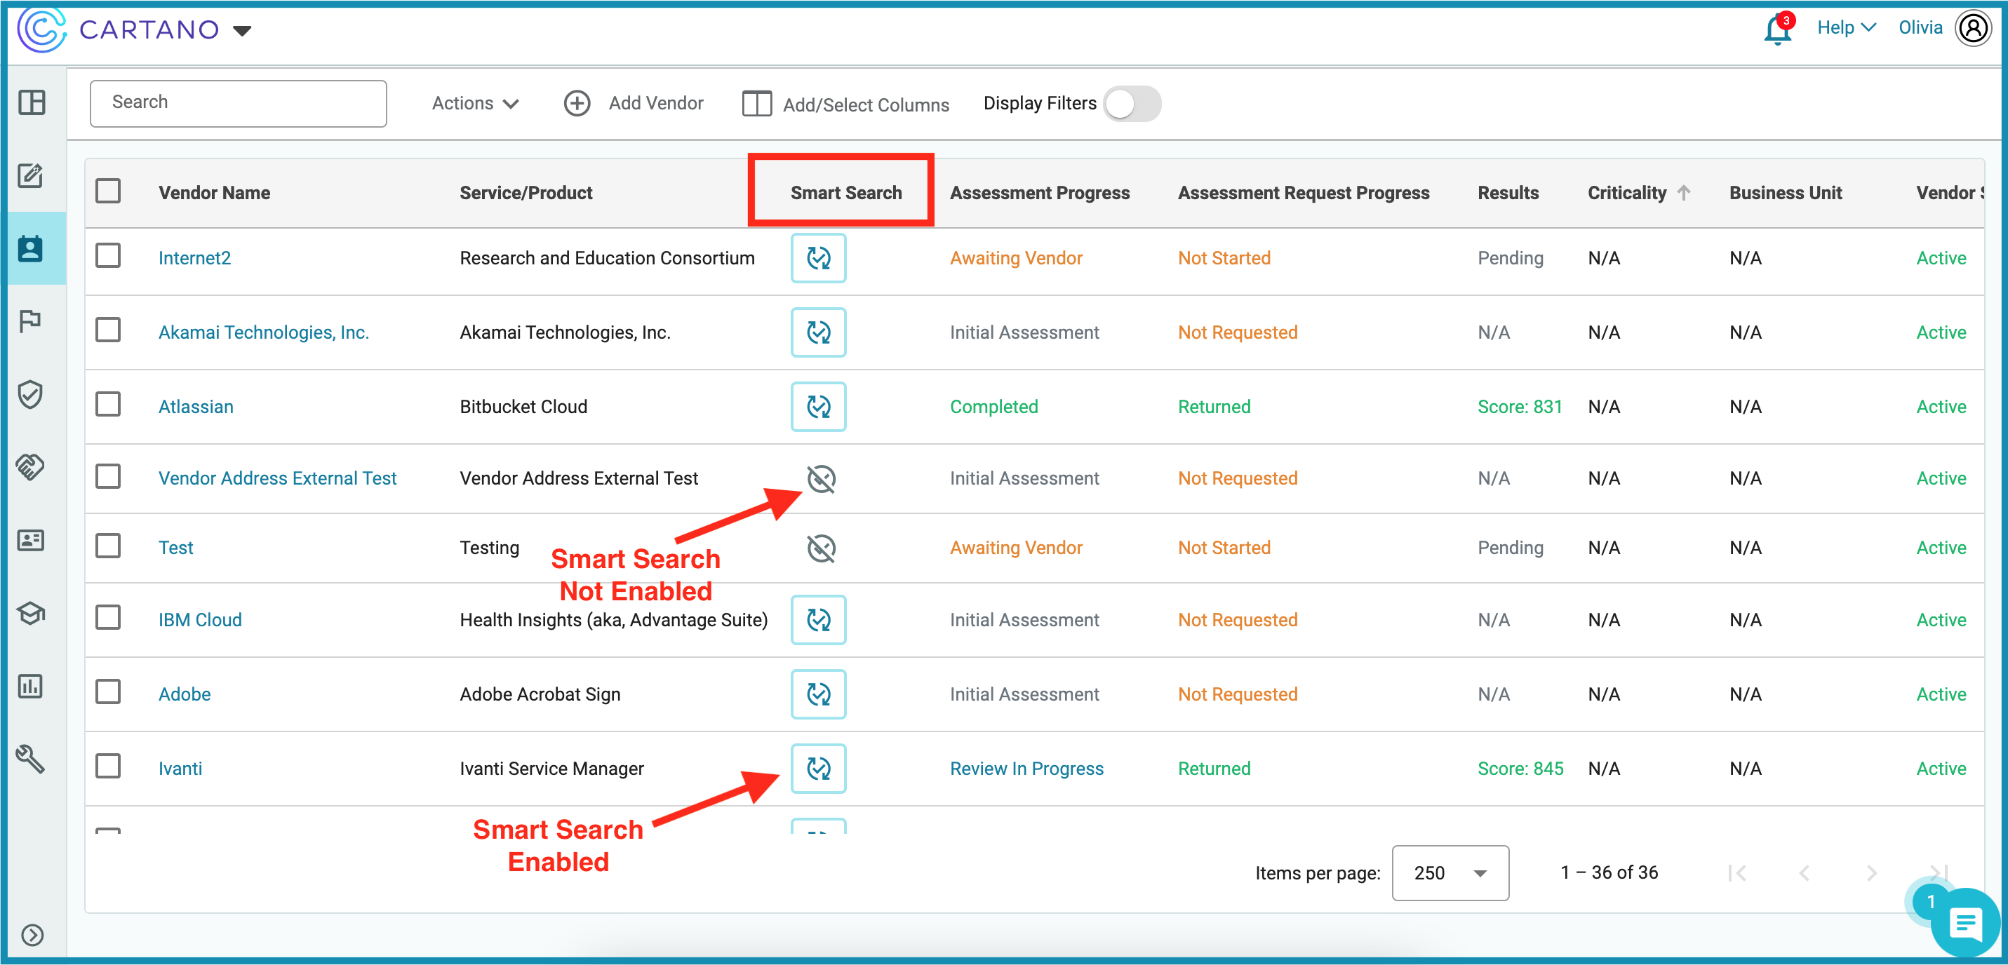Select the vendor contacts sidebar icon

(x=31, y=249)
